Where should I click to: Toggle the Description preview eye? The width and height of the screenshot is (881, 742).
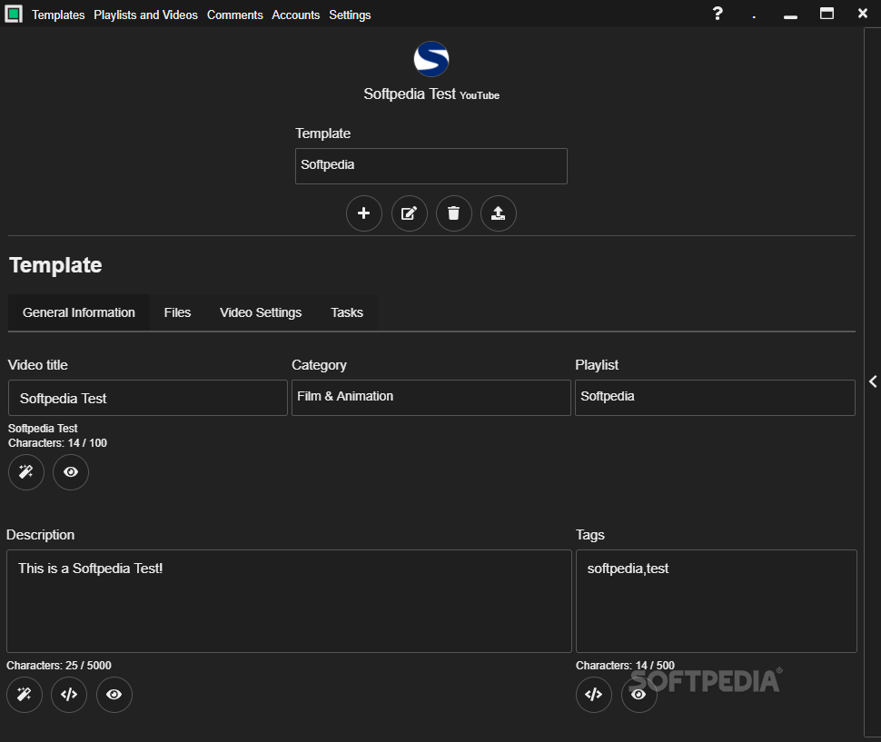pyautogui.click(x=114, y=695)
